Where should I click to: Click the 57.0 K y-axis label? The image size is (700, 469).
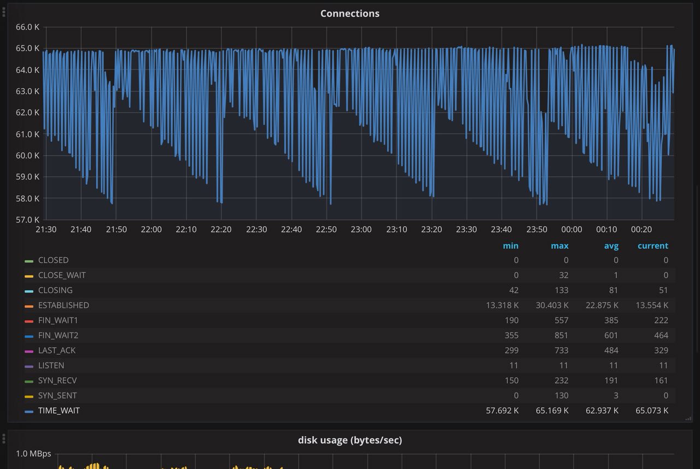click(27, 220)
